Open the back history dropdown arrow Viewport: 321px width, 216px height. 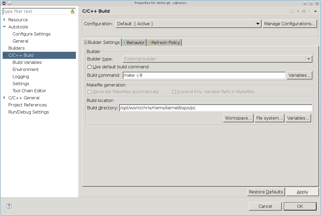coord(298,11)
